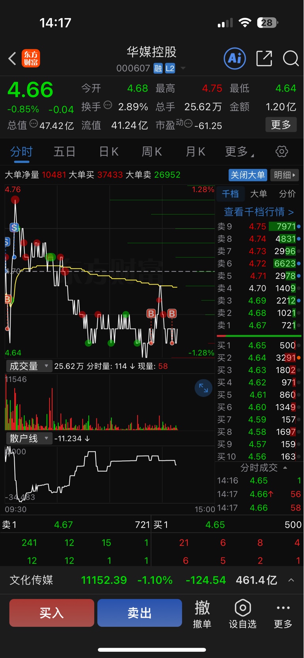Select 卖9 row at 4.75
This screenshot has height=658, width=304.
pyautogui.click(x=259, y=226)
